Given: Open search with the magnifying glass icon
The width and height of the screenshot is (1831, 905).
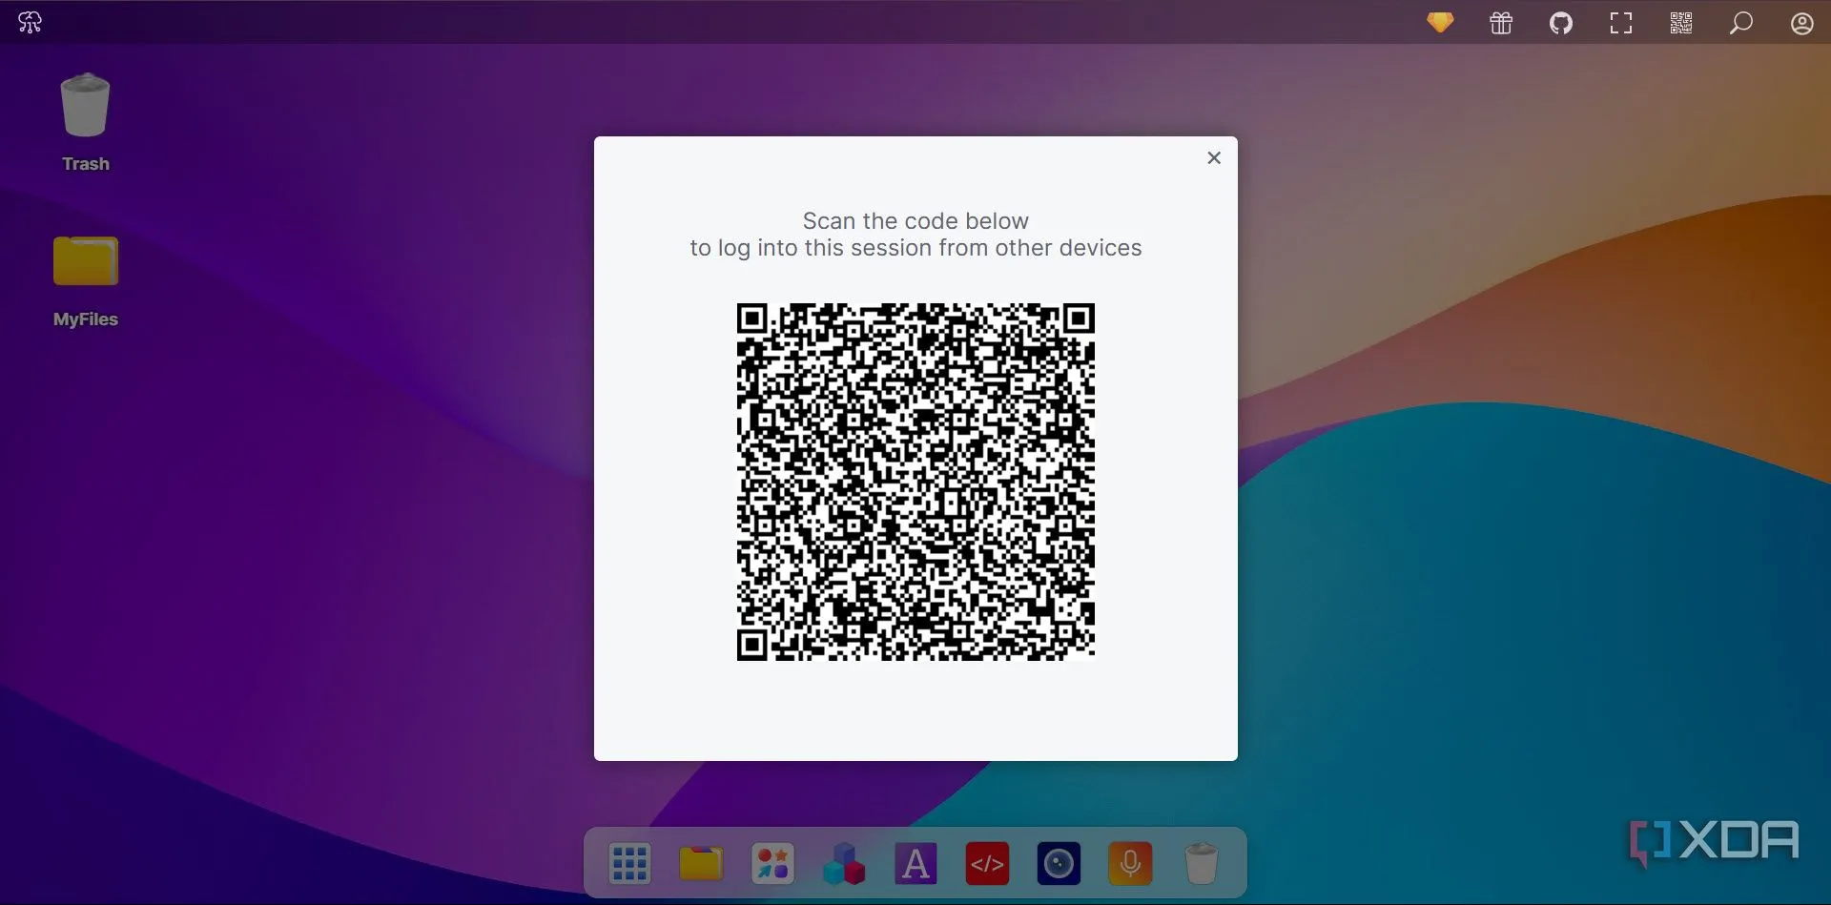Looking at the screenshot, I should click(1740, 23).
